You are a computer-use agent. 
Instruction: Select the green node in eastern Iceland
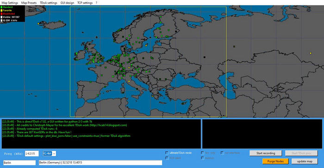(x=60, y=21)
